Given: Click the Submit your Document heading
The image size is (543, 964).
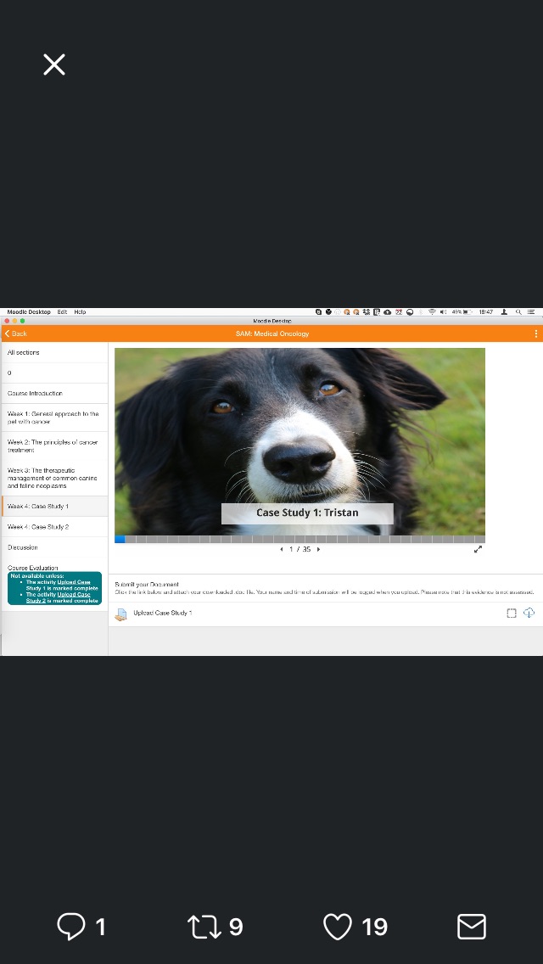Looking at the screenshot, I should [147, 584].
